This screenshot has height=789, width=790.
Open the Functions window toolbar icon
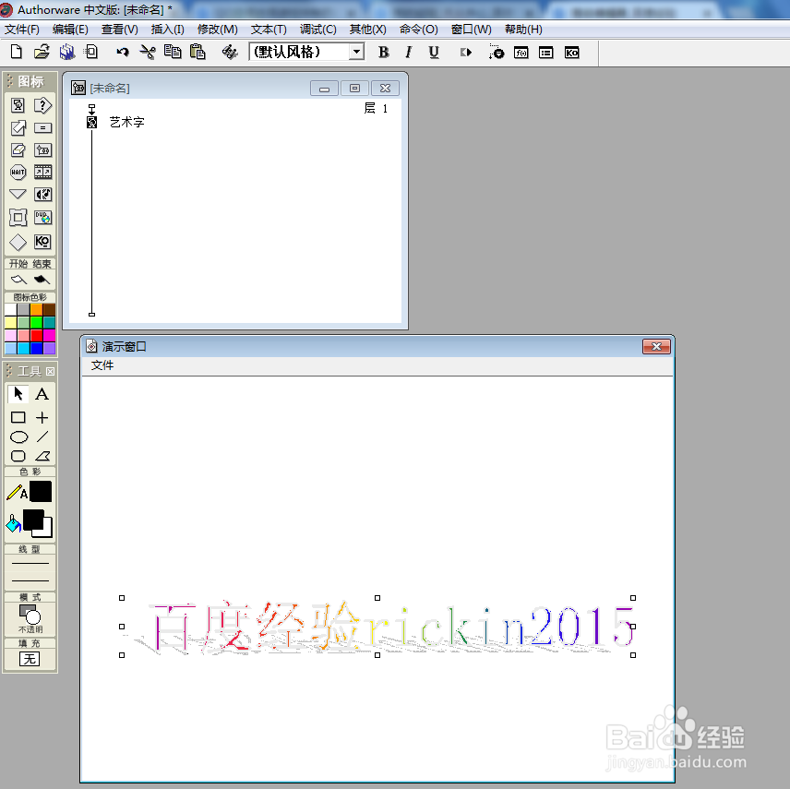tap(521, 53)
